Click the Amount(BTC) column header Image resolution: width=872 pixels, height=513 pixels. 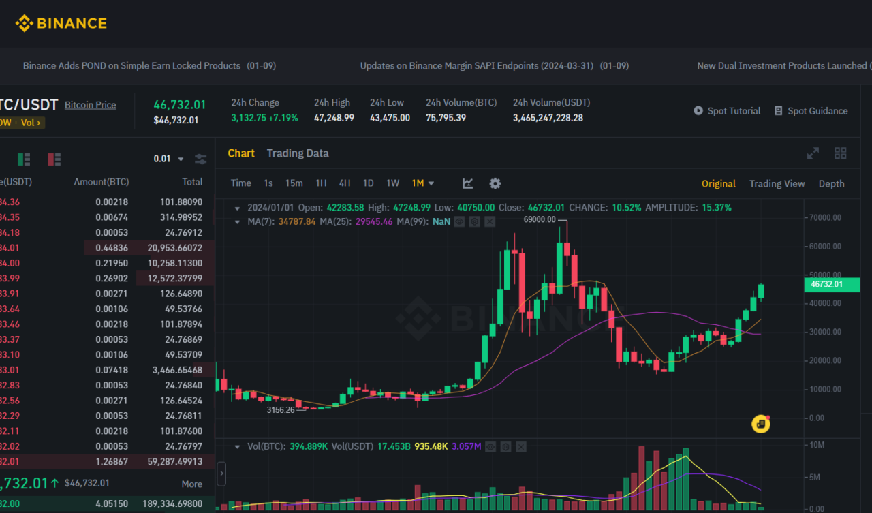(x=101, y=182)
